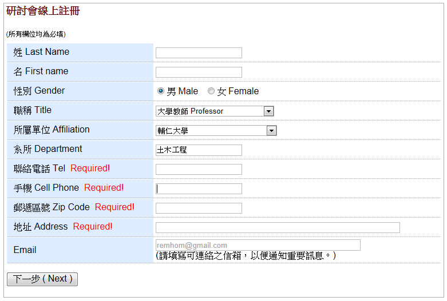The height and width of the screenshot is (301, 447).
Task: Click the Email field label
Action: click(x=25, y=250)
